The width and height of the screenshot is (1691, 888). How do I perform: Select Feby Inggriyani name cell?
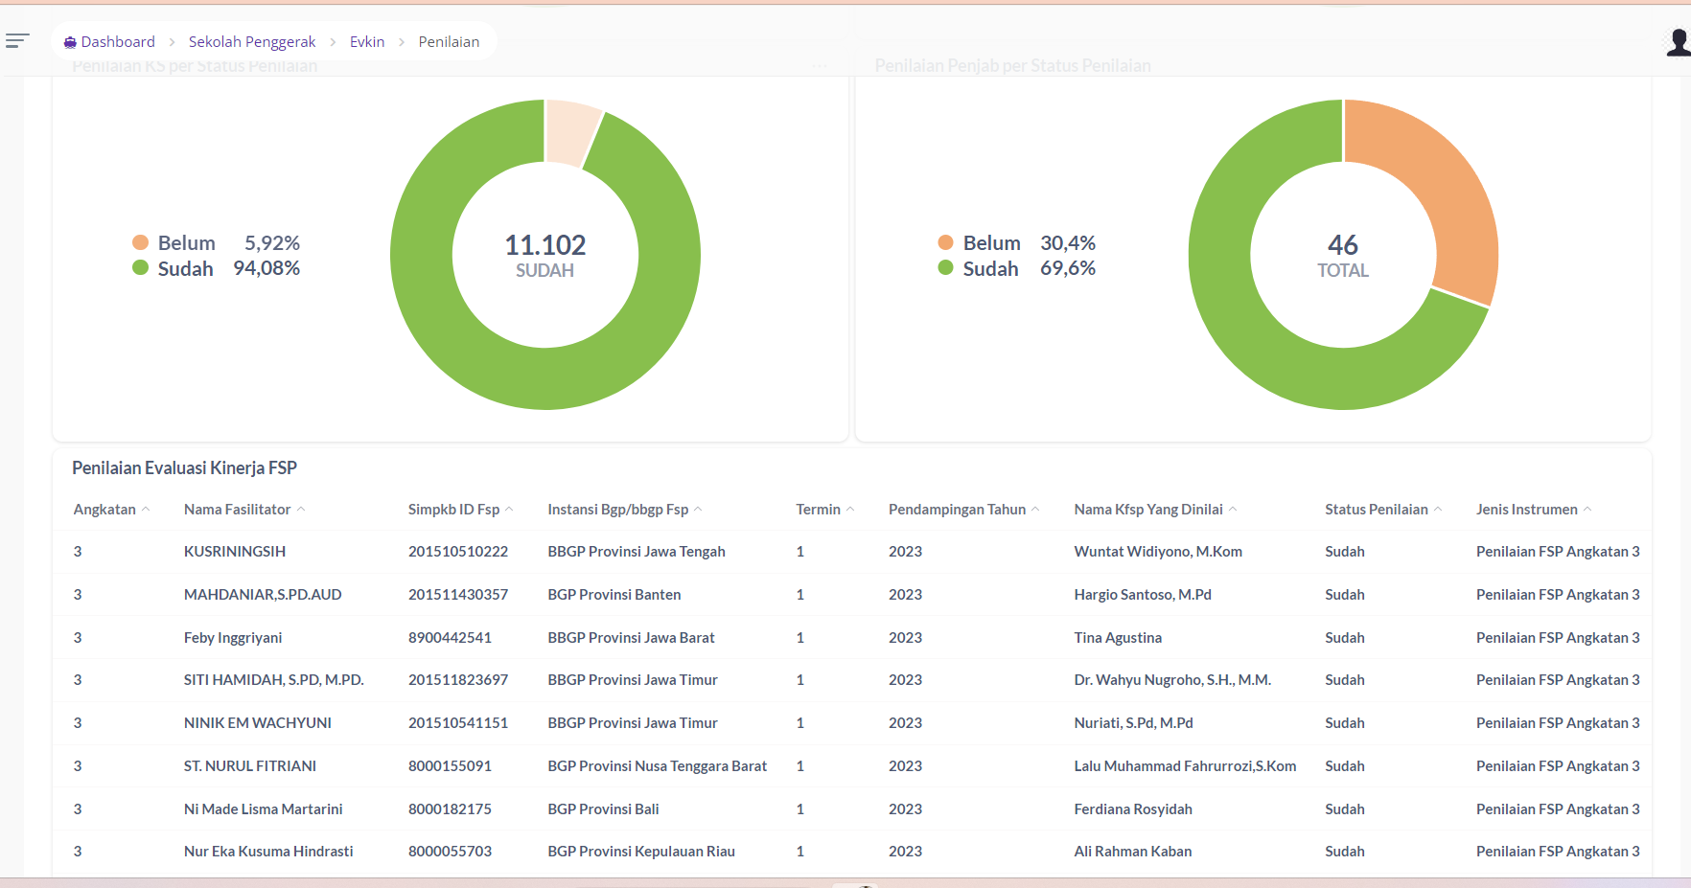[233, 638]
